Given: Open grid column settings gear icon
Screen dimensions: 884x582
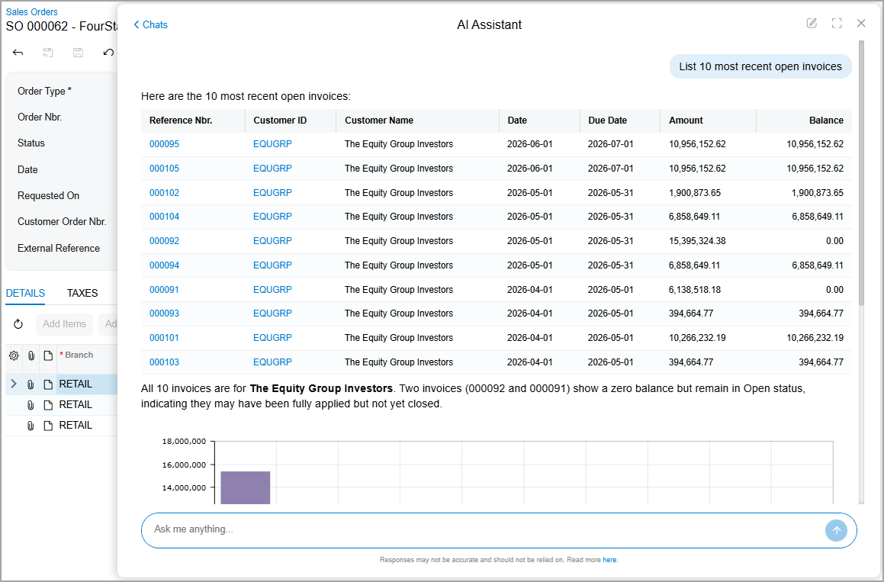Looking at the screenshot, I should coord(14,355).
